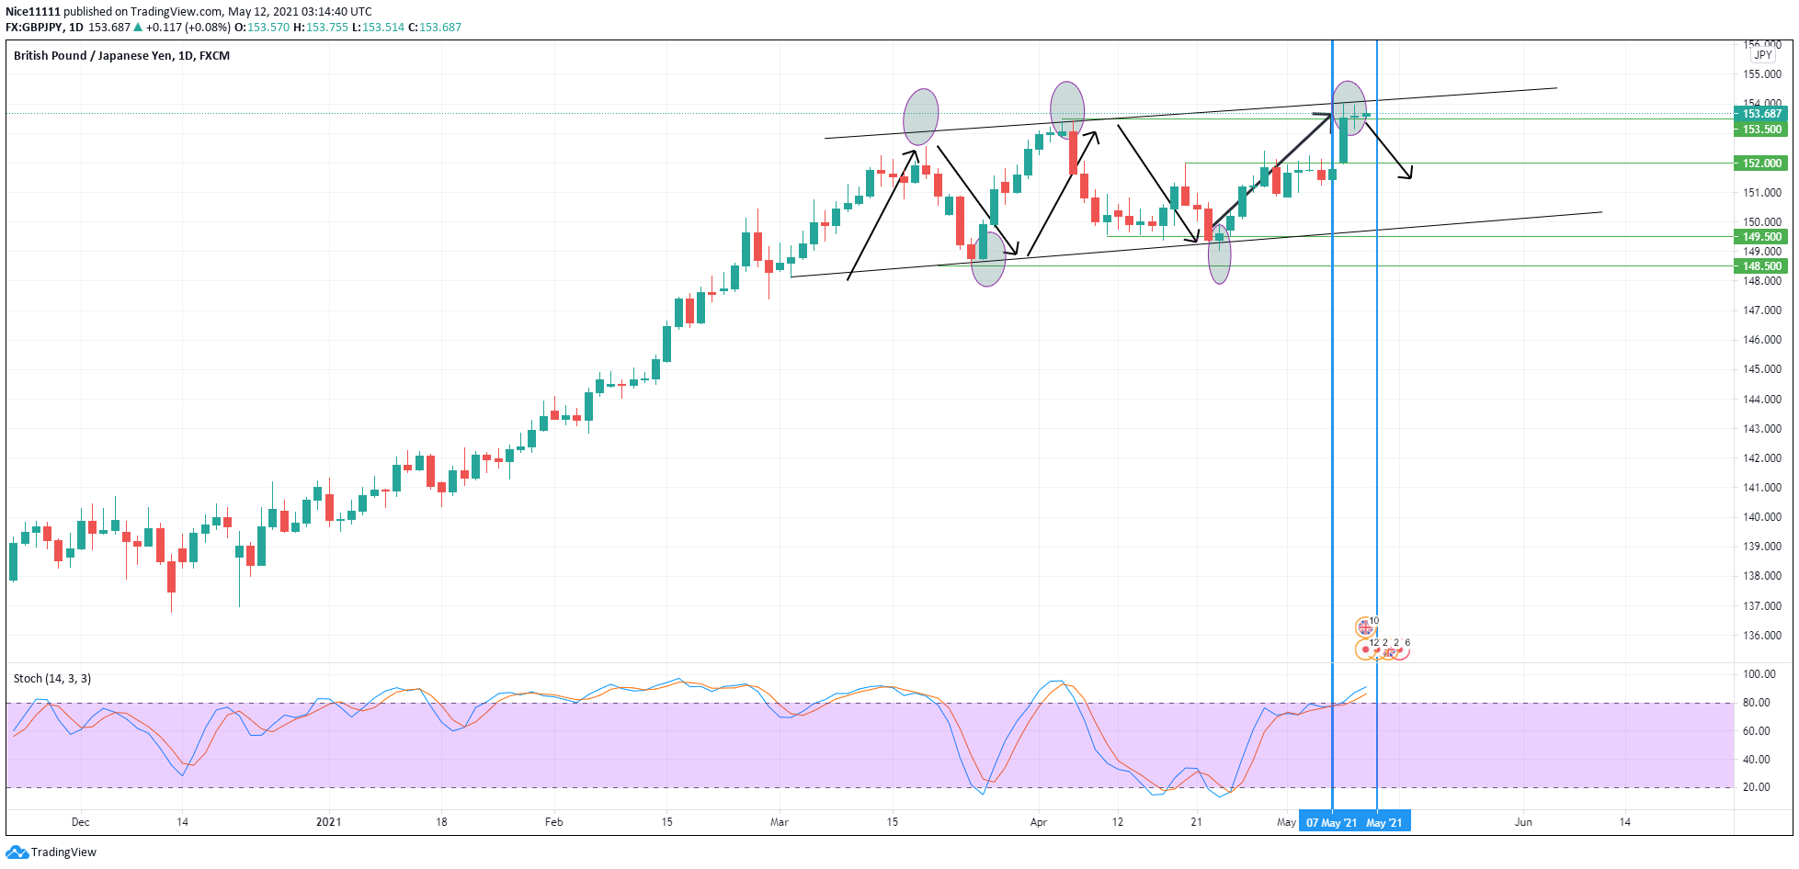Open the Japan flag event marker labeled 12
This screenshot has width=1799, height=869.
[x=1365, y=649]
